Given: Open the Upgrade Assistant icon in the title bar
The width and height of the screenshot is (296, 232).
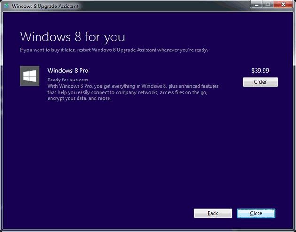Looking at the screenshot, I should [7, 6].
